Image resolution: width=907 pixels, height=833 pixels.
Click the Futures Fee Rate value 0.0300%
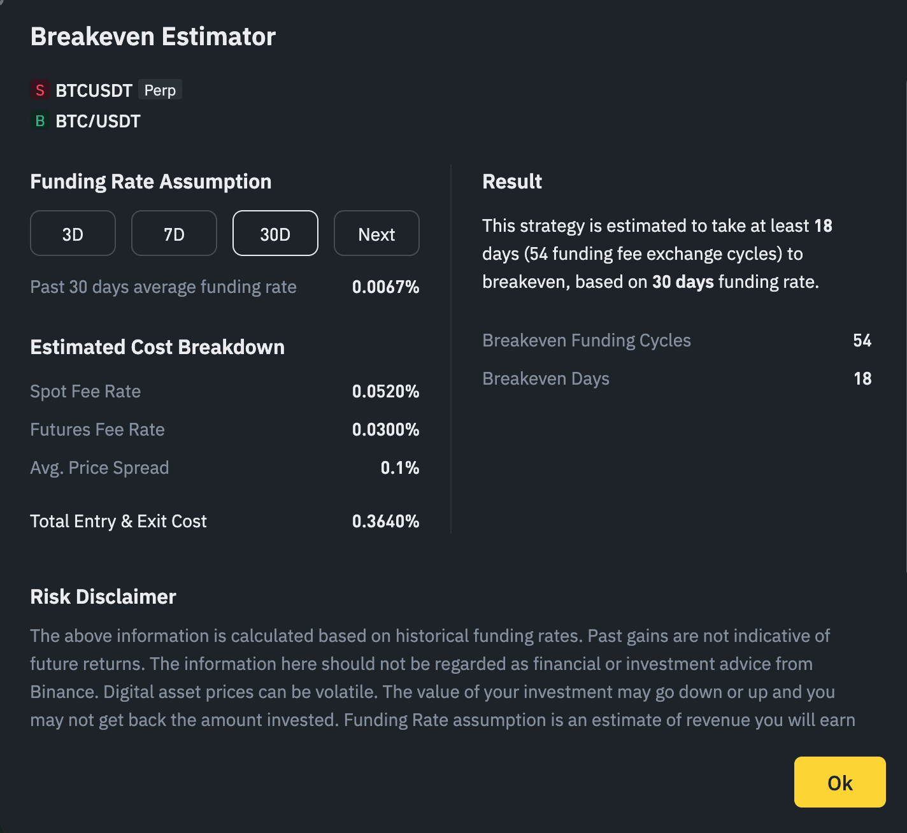[x=385, y=430]
